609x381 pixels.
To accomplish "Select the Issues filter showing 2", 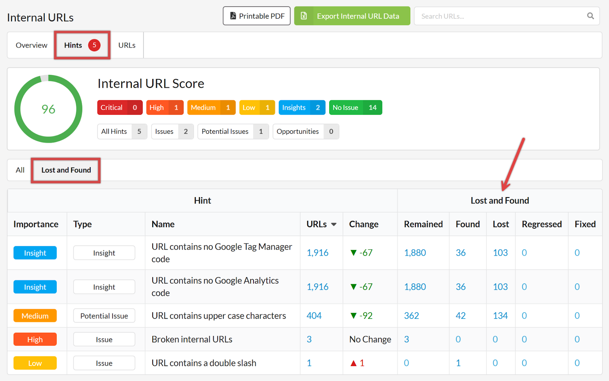I will click(172, 131).
